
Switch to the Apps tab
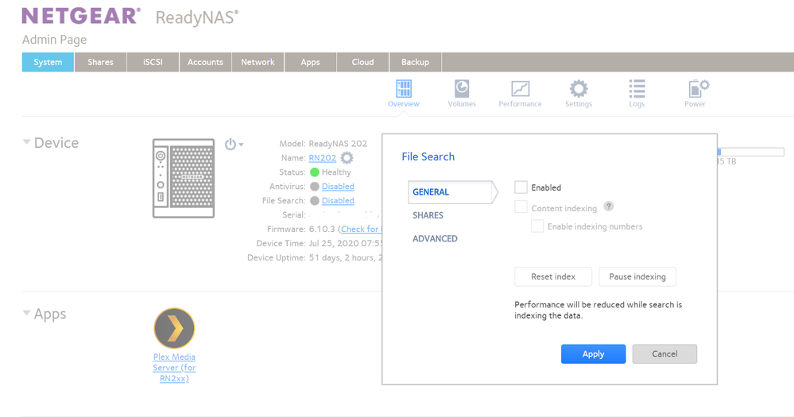311,62
